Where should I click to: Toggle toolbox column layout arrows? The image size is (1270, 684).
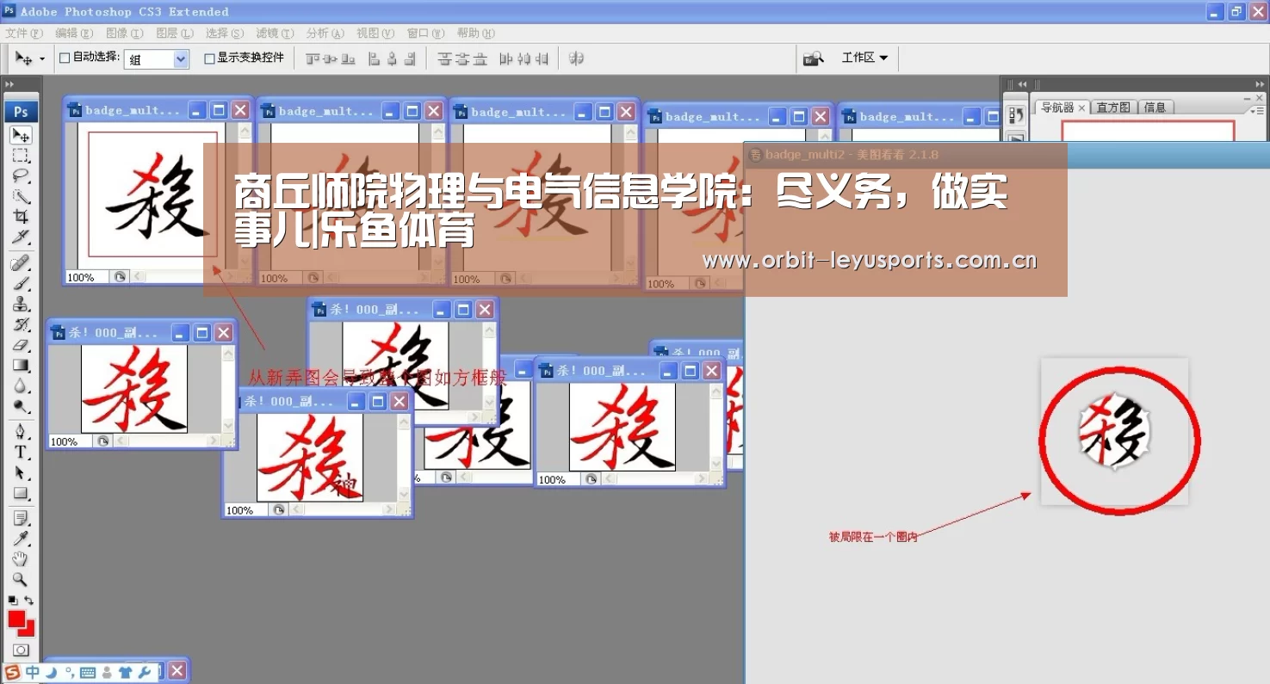click(9, 84)
